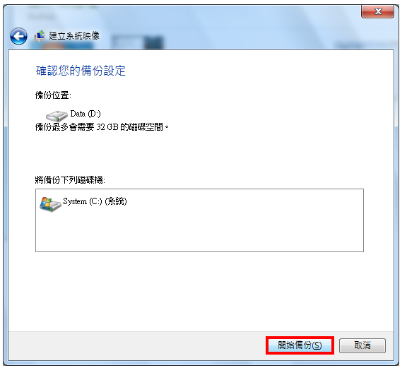Click the gray footer bar beside 開始備份
Viewport: 407px width, 368px height.
point(135,345)
